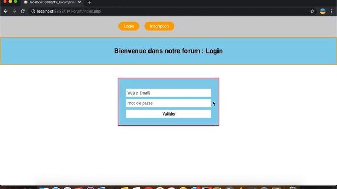Click the red macOS close window button
The width and height of the screenshot is (337, 189).
[5, 1]
